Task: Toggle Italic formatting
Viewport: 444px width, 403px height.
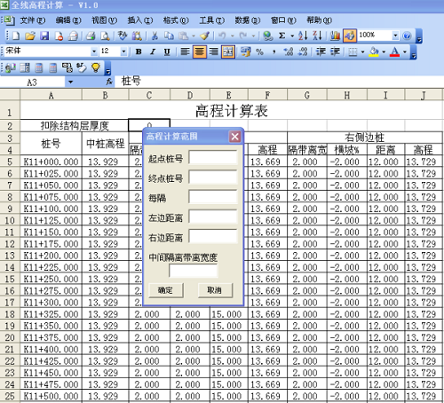Action: (153, 51)
